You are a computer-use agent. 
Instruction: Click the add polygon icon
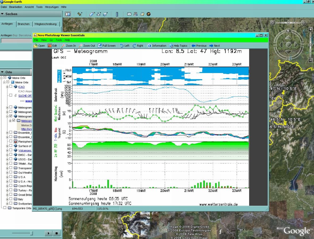(x=92, y=14)
